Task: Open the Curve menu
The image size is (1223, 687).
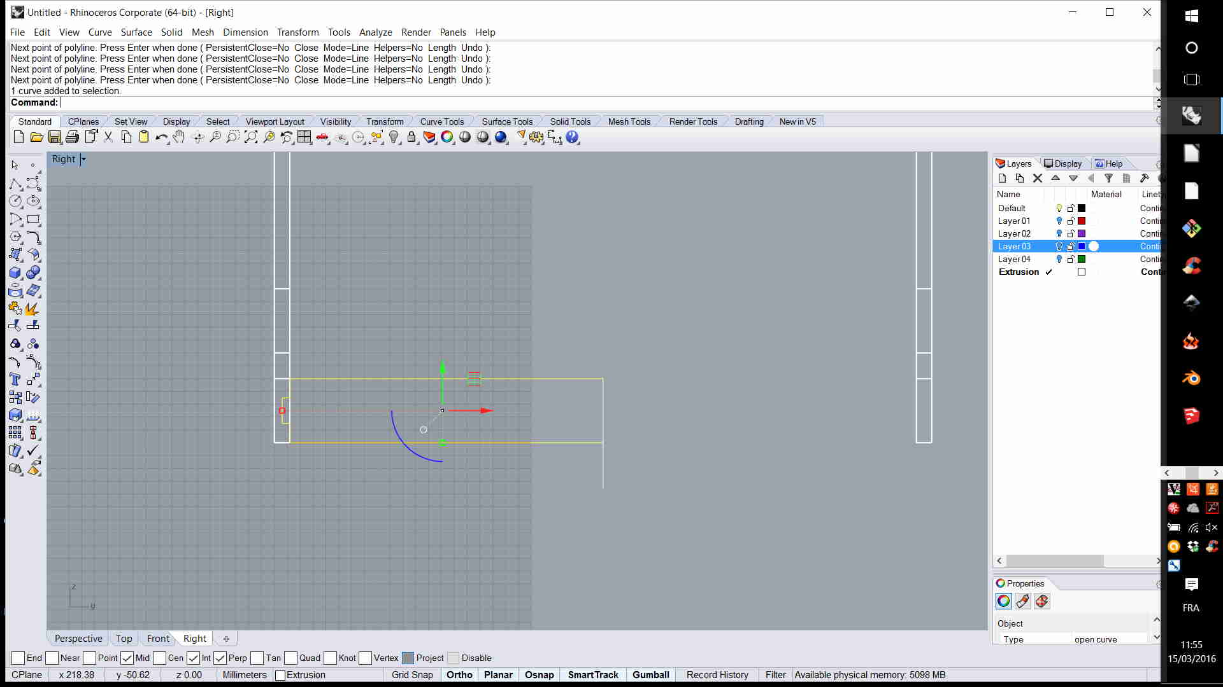Action: 100,32
